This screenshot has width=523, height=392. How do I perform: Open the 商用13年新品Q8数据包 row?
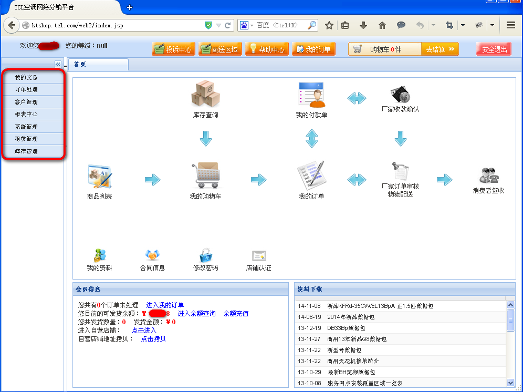coord(401,339)
